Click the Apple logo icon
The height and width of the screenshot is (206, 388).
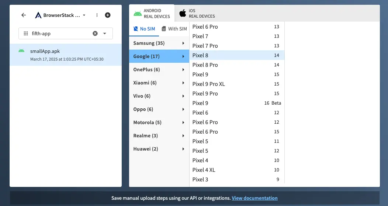(x=183, y=14)
